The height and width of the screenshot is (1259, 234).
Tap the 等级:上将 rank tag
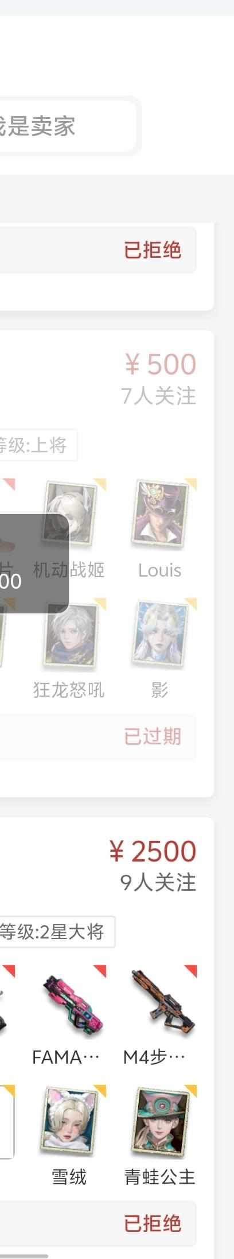[x=38, y=445]
